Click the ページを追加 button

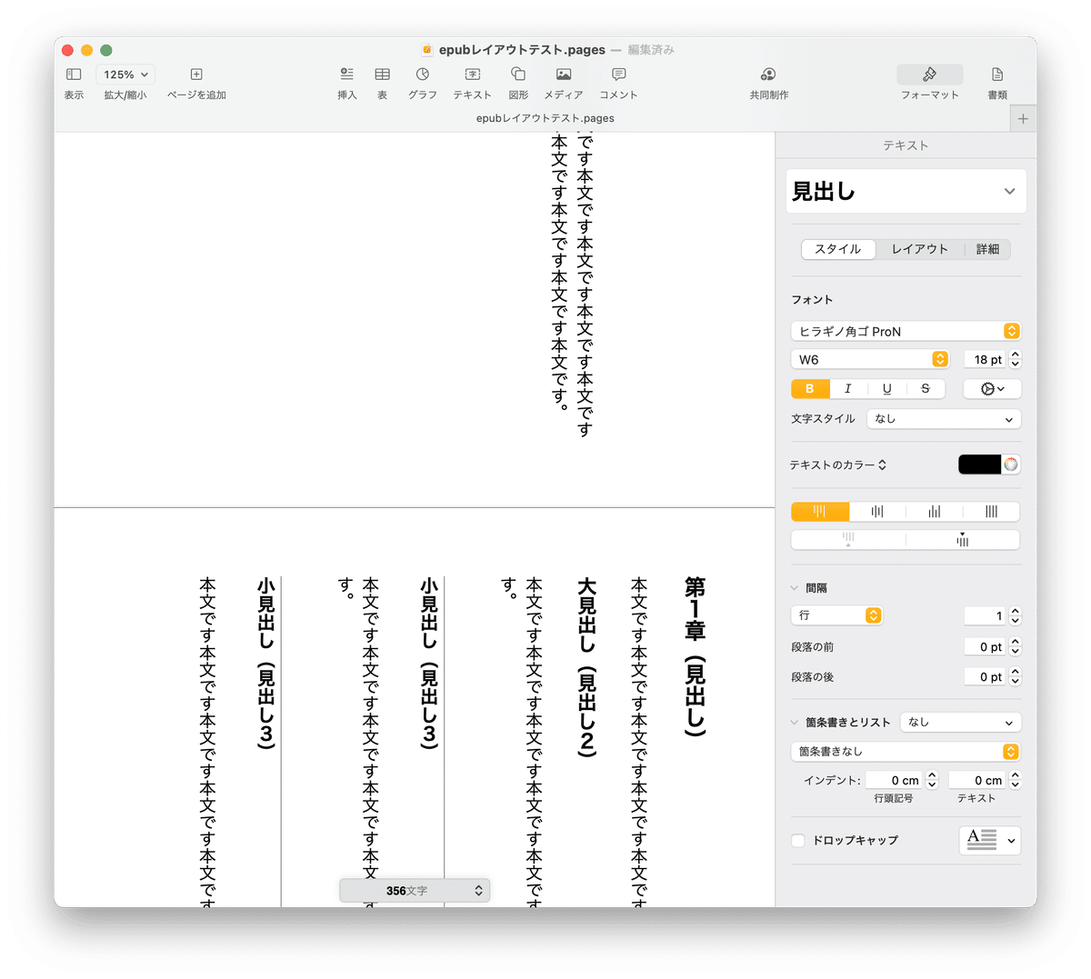click(196, 83)
